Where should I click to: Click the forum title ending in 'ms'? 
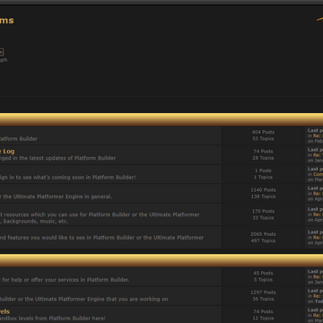[x=7, y=21]
